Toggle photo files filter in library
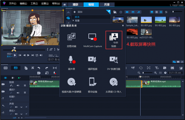 click(x=133, y=12)
